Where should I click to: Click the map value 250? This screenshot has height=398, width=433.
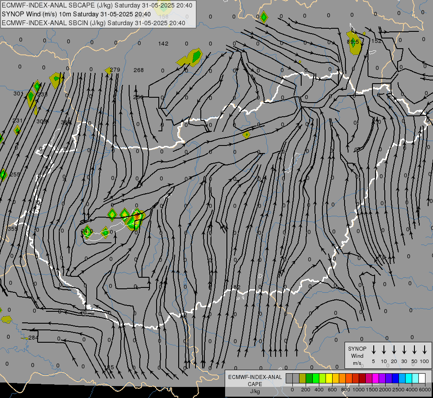138,97
